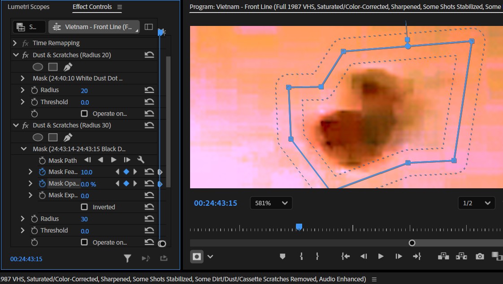This screenshot has width=503, height=284.
Task: Enable Operate on Alpha for Radius 30 effect
Action: click(84, 242)
